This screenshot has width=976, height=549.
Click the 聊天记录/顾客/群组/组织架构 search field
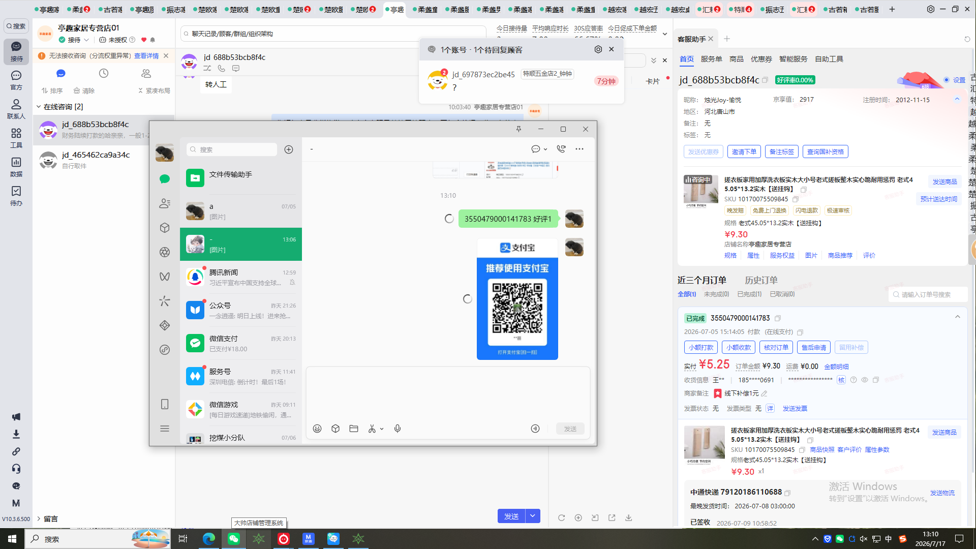coord(333,34)
